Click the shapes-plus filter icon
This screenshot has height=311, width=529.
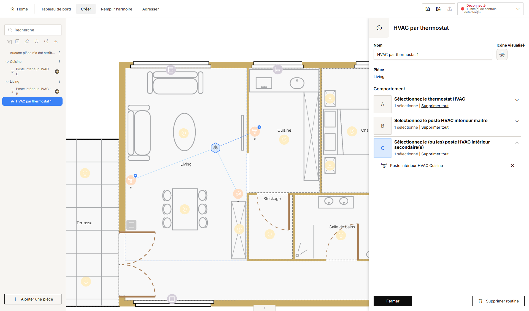click(x=27, y=41)
